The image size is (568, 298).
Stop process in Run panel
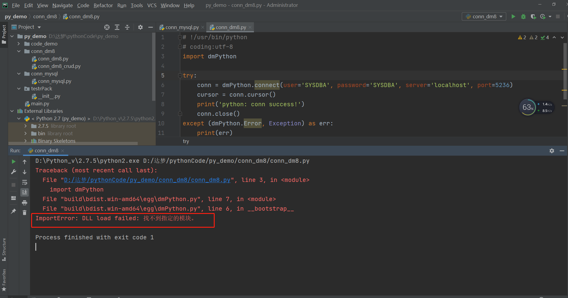pyautogui.click(x=13, y=185)
